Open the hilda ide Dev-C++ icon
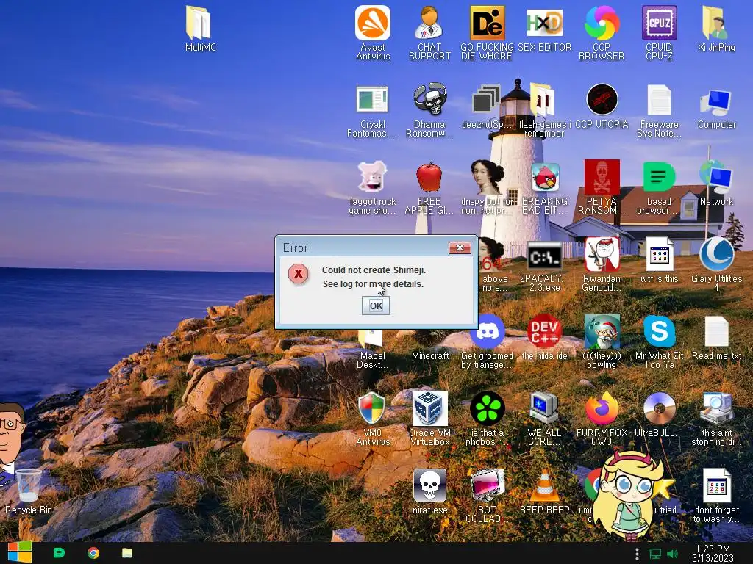The height and width of the screenshot is (564, 753). pos(545,338)
